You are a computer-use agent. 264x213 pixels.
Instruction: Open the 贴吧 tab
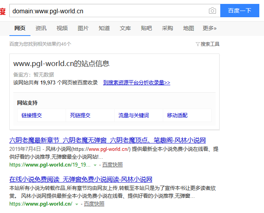click(x=146, y=28)
